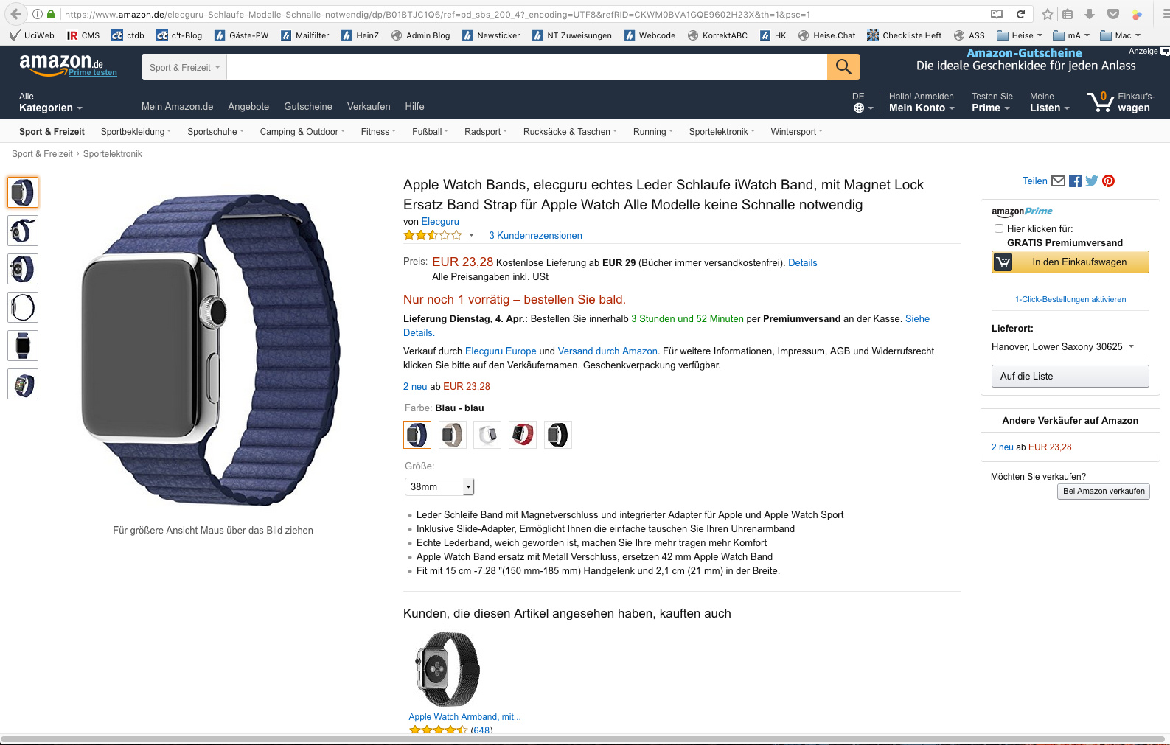The image size is (1170, 745).
Task: Bookmark this page with the star icon
Action: coord(1048,14)
